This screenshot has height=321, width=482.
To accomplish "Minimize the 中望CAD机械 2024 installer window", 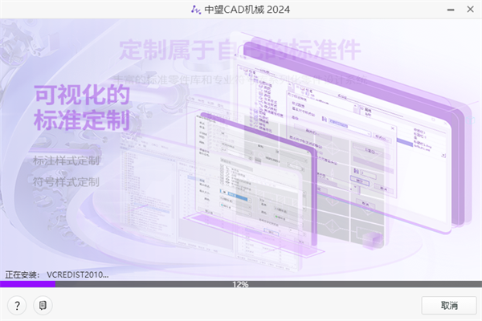I will (451, 10).
